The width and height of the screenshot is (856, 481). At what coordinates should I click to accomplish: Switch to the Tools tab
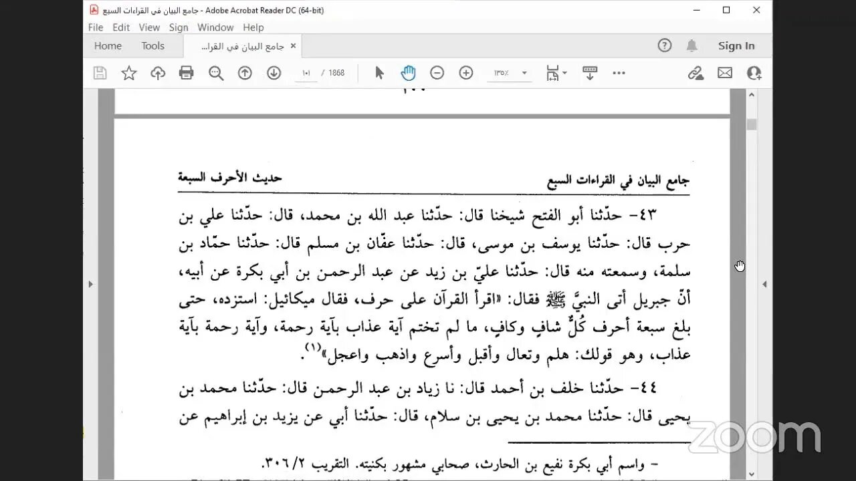click(x=152, y=46)
